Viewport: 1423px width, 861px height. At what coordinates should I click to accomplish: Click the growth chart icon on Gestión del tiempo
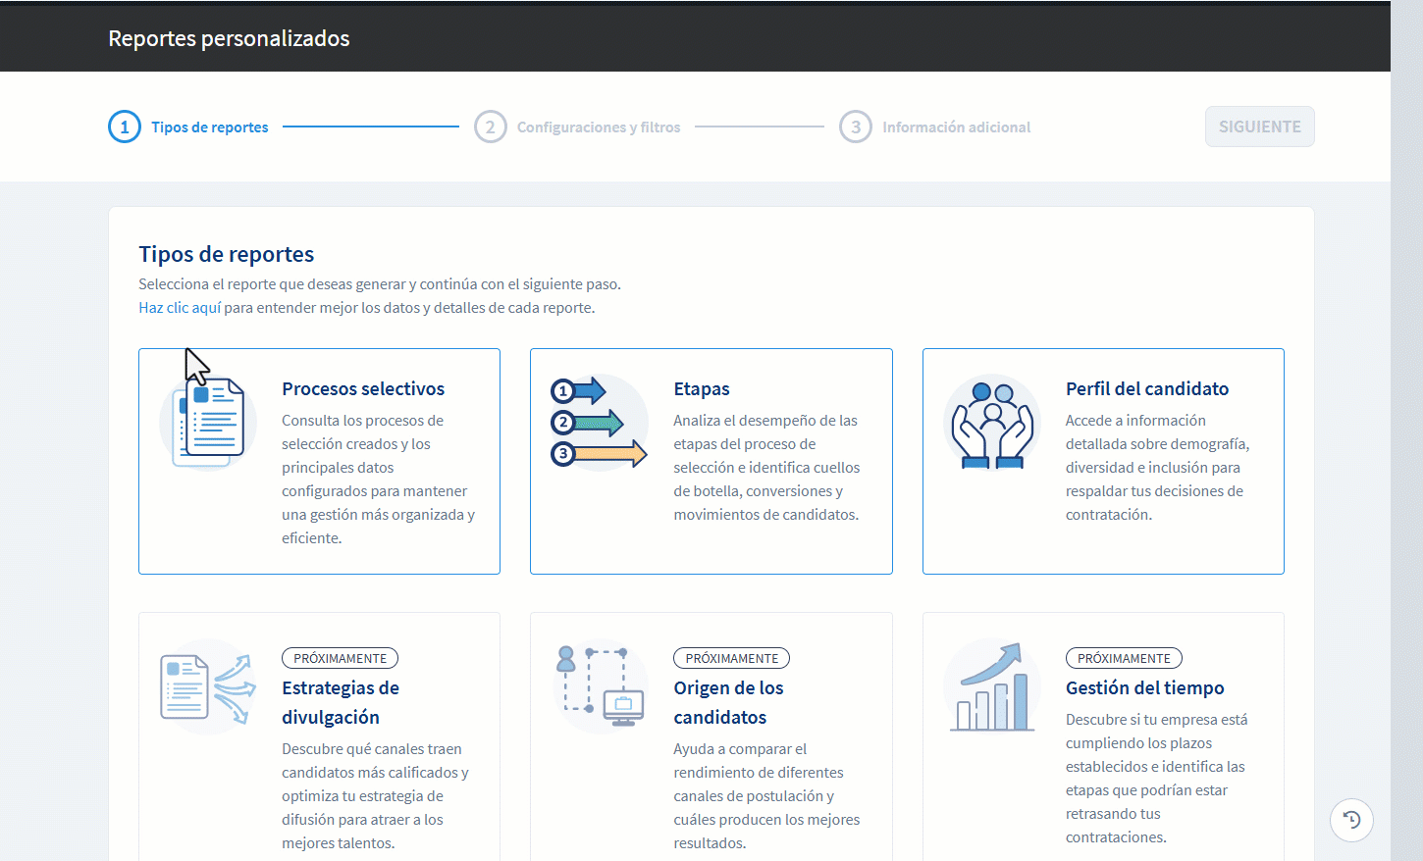pos(992,686)
